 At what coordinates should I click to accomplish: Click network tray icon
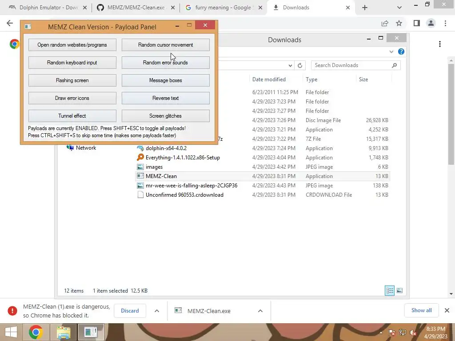point(403,333)
